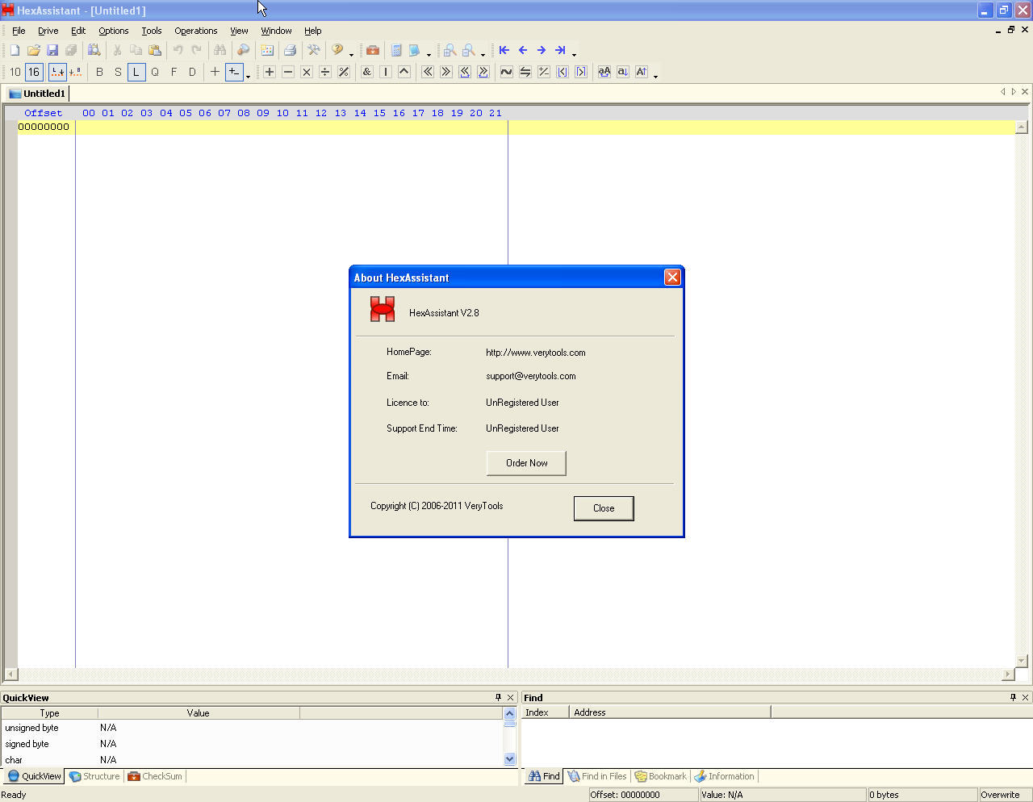Open options with hammer and wrench icon
The height and width of the screenshot is (802, 1033).
click(313, 50)
